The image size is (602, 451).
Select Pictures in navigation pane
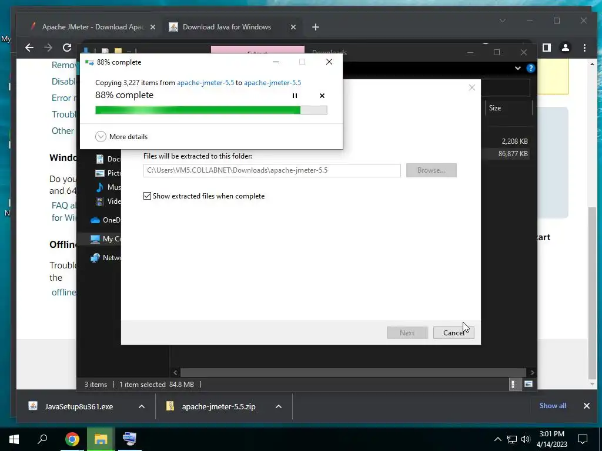(108, 173)
